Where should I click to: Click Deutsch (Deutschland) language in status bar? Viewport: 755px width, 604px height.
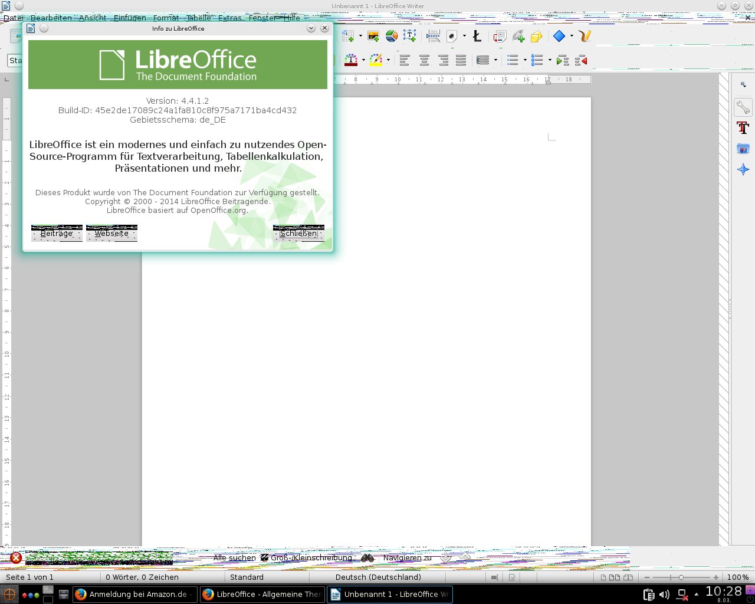click(x=378, y=577)
